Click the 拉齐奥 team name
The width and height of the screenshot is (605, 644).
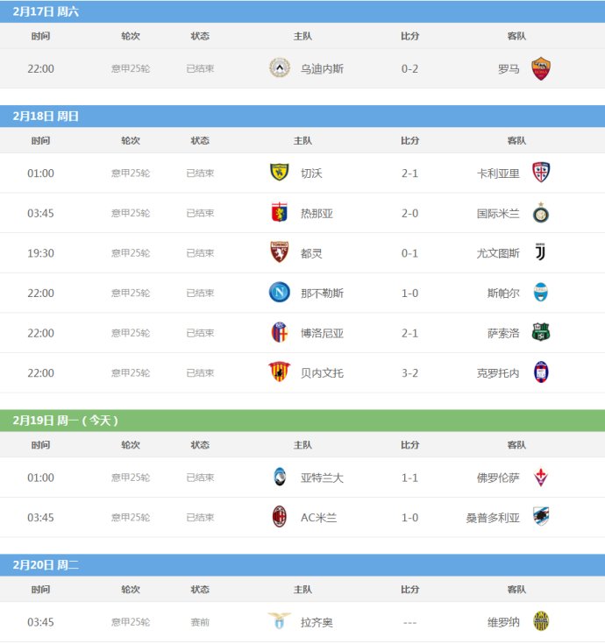(317, 623)
